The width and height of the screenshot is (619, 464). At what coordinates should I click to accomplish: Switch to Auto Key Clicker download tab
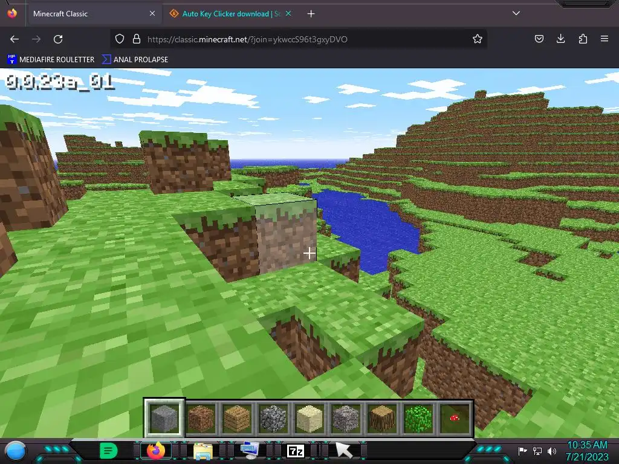coord(230,14)
